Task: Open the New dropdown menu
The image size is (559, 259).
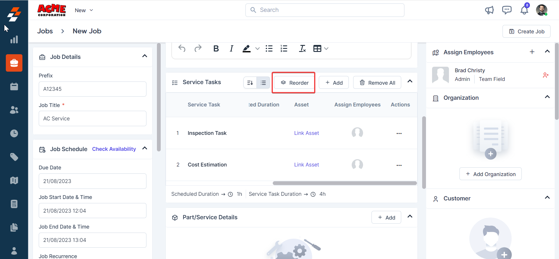Action: (84, 10)
